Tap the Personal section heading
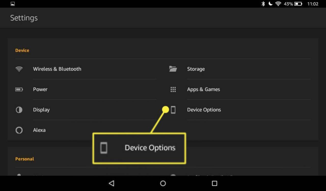This screenshot has width=326, height=191. point(24,159)
